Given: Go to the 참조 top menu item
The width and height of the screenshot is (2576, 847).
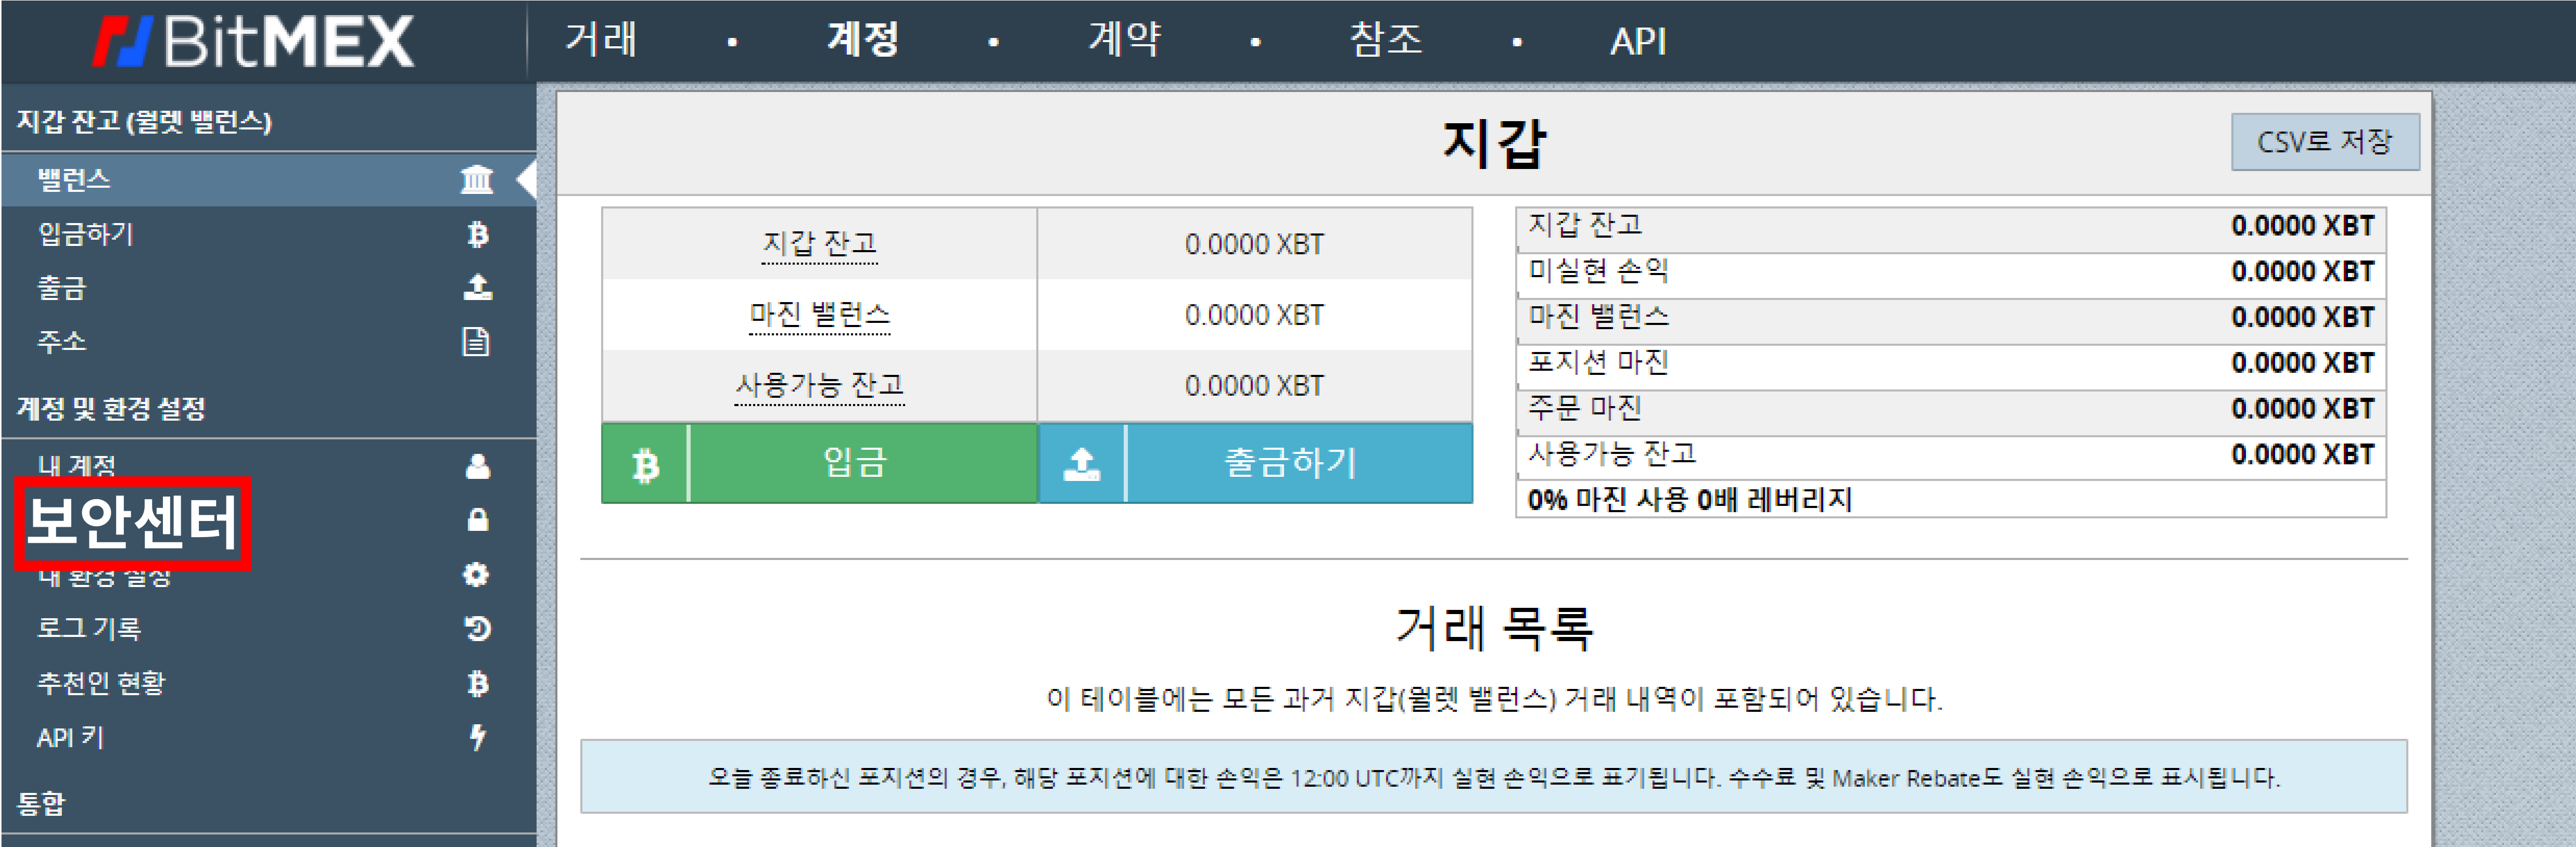Looking at the screenshot, I should click(1385, 41).
